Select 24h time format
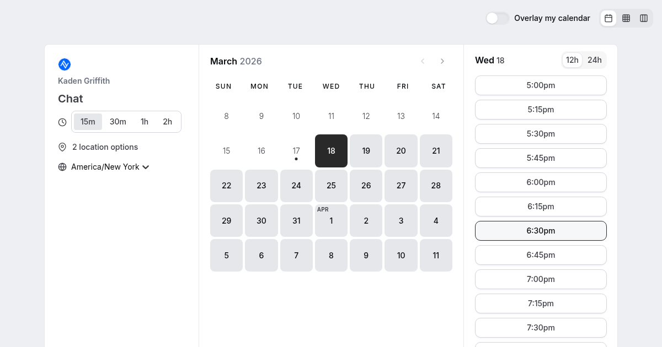 tap(595, 60)
